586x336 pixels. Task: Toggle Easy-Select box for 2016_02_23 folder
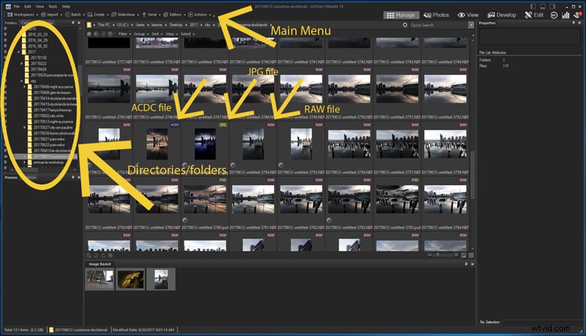(5, 34)
